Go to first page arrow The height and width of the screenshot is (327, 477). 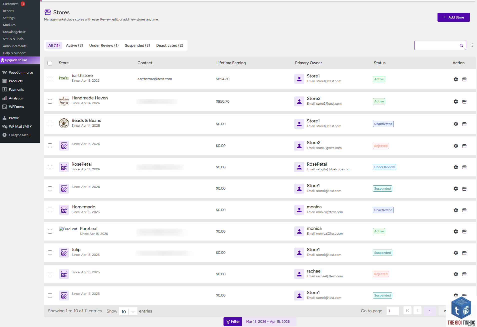click(407, 311)
